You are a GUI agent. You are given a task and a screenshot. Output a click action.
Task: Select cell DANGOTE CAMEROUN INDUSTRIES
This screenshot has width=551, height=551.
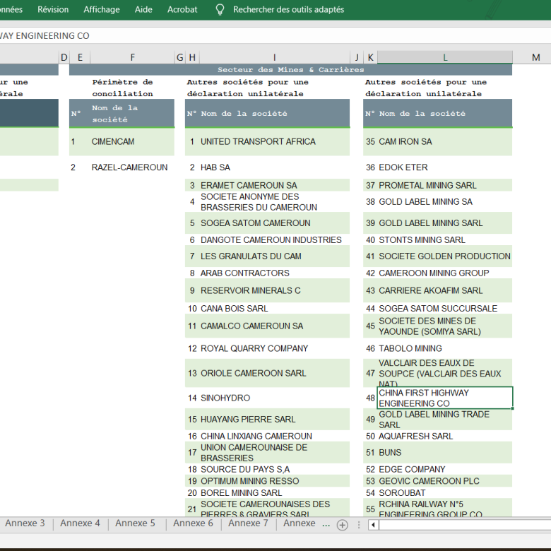click(275, 239)
